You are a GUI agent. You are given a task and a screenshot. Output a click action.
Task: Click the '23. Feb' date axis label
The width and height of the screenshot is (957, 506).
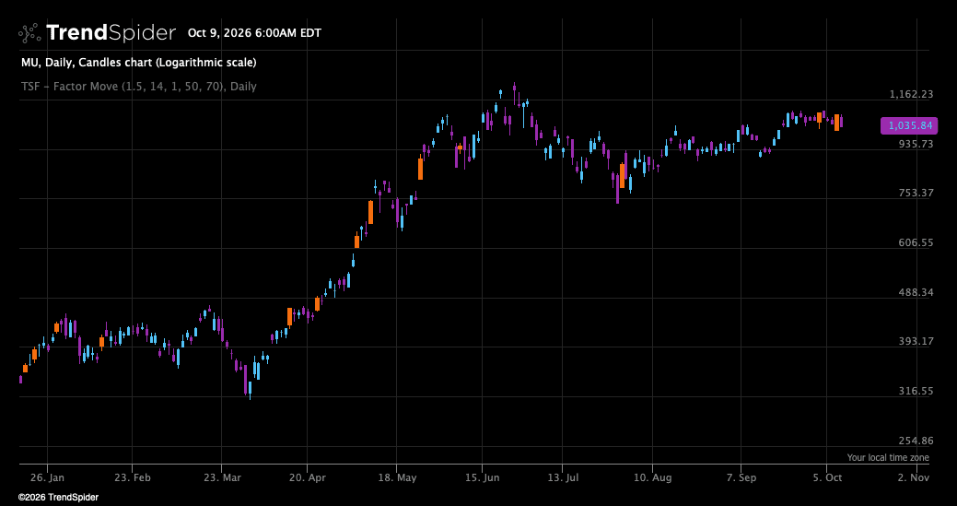coord(132,477)
